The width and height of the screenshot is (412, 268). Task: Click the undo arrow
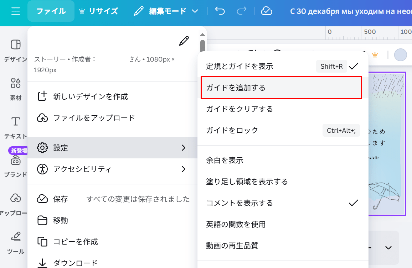[x=220, y=11]
